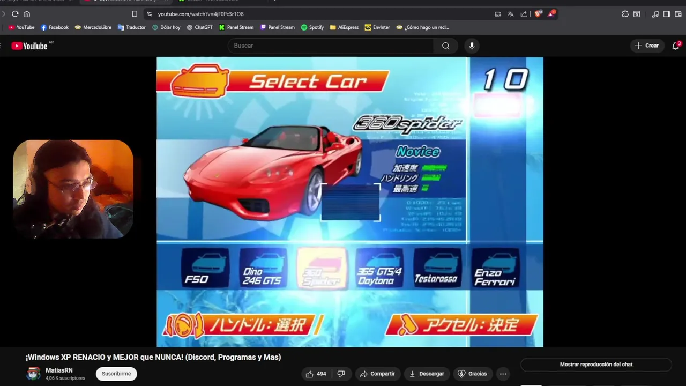The image size is (686, 386).
Task: Click the Enzo Ferrari car thumbnail in video
Action: [495, 268]
